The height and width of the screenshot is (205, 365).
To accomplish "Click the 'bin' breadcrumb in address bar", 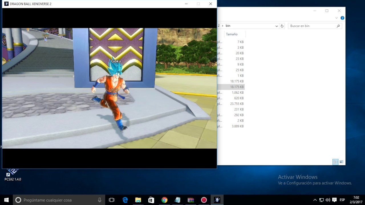I will (x=228, y=26).
